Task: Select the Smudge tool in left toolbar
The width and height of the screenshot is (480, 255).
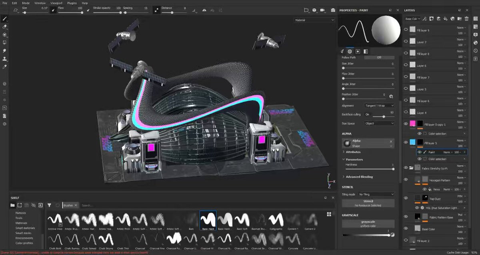Action: click(5, 51)
